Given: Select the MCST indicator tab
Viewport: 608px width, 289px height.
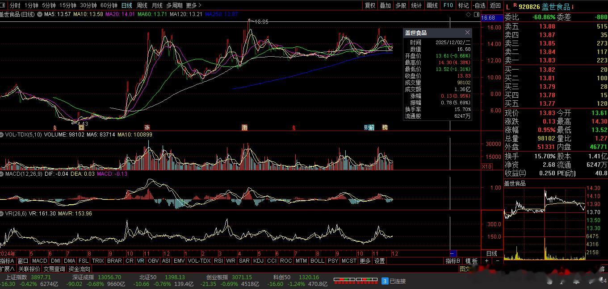Looking at the screenshot, I should pos(349,261).
